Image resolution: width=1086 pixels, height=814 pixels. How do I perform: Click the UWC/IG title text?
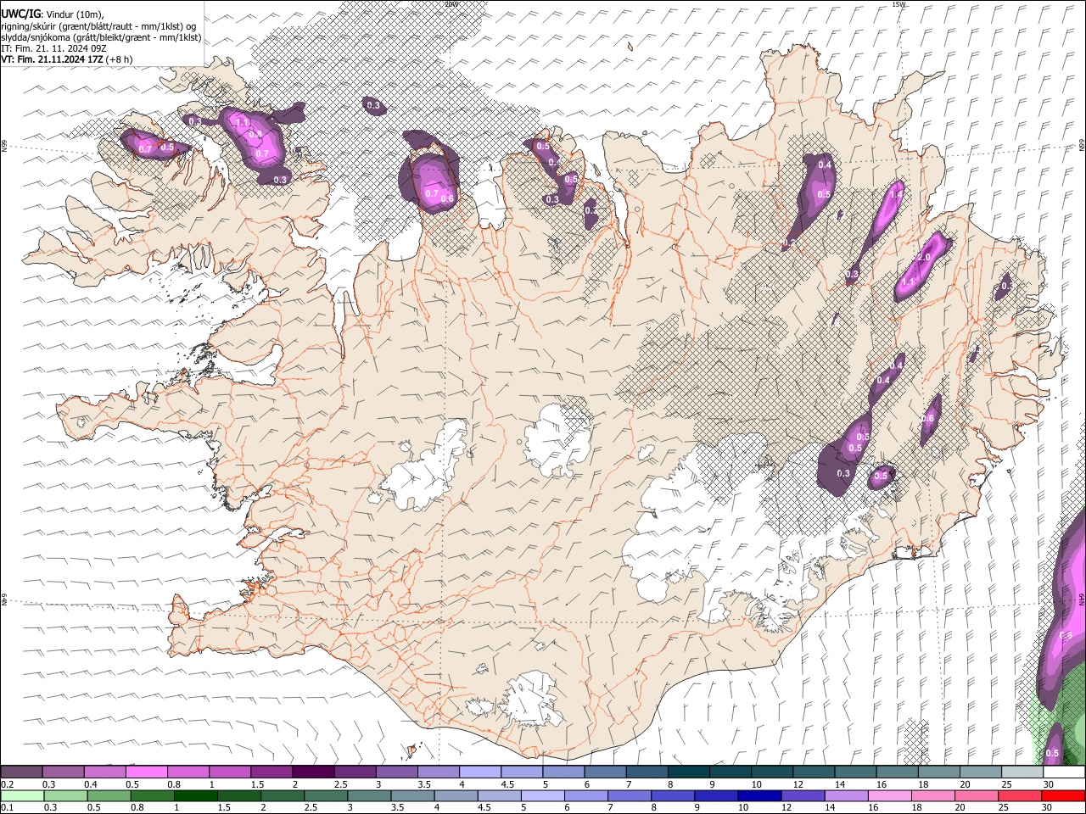(20, 14)
